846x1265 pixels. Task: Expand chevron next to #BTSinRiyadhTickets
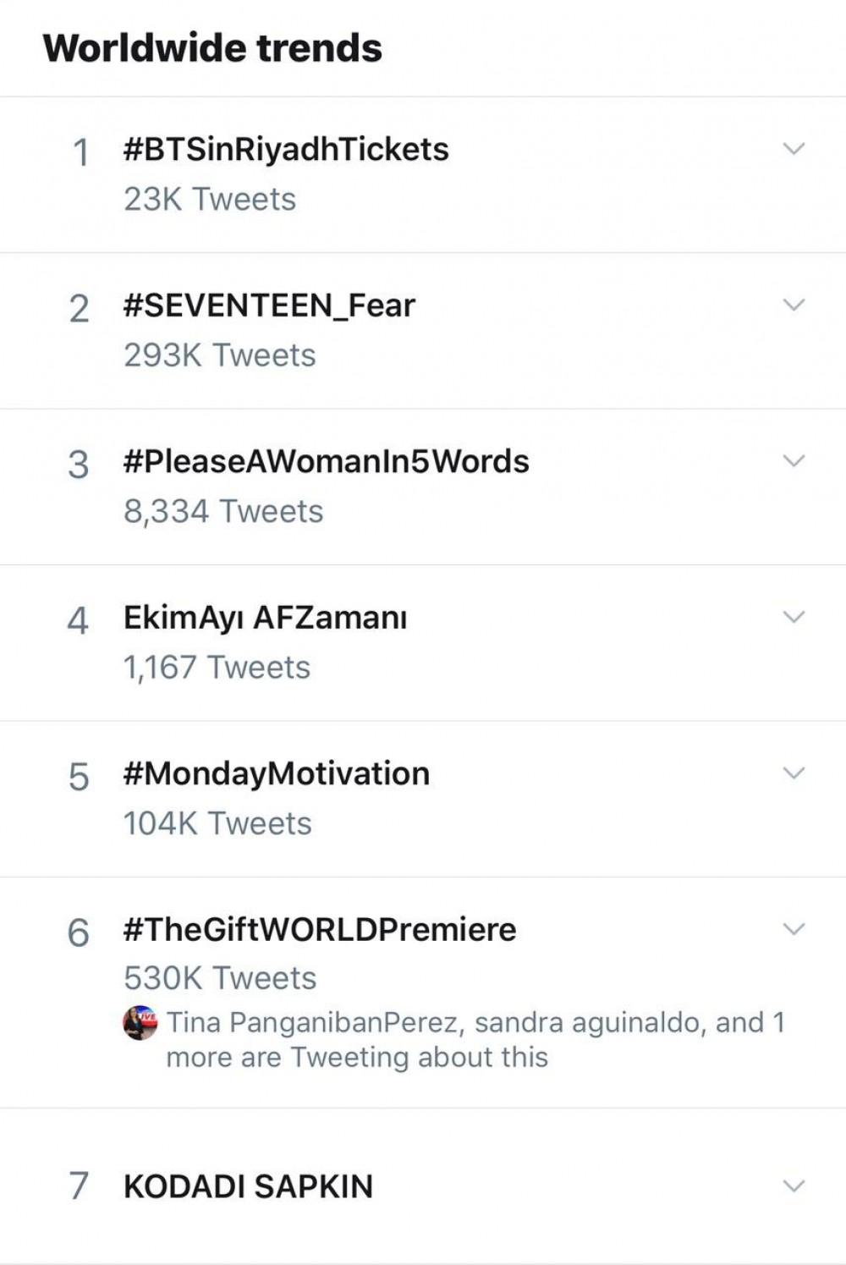pos(794,149)
